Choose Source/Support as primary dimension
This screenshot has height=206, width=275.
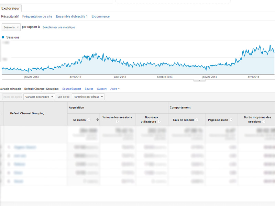coord(71,89)
